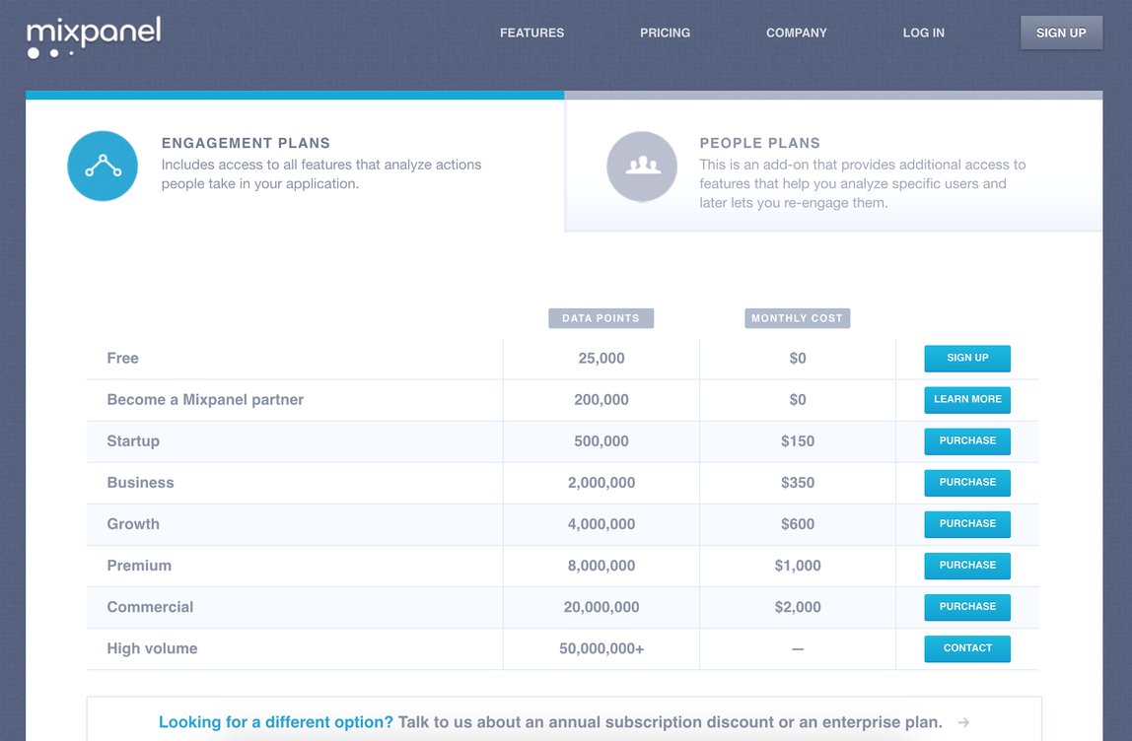Viewport: 1132px width, 741px height.
Task: Select the 'High volume' plan name
Action: click(x=152, y=648)
